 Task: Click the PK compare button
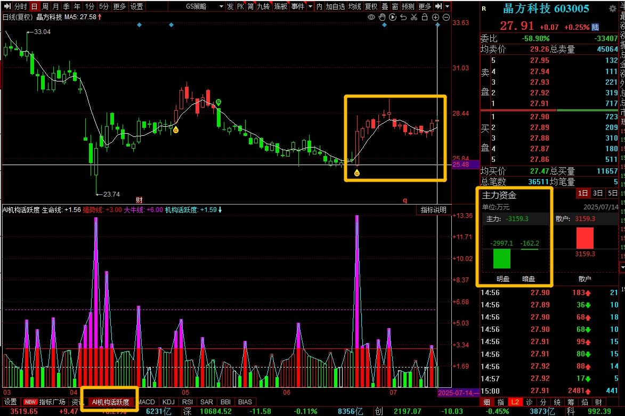pyautogui.click(x=240, y=6)
